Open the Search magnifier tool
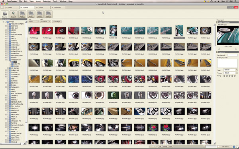Image resolution: width=239 pixels, height=149 pixels. 14,14
